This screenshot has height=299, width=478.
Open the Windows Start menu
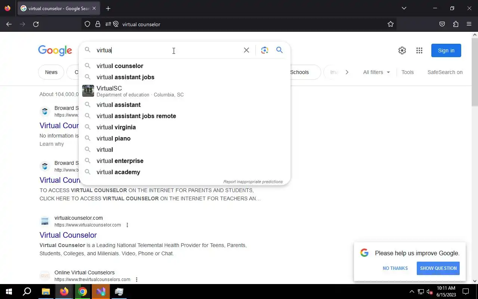pos(9,292)
